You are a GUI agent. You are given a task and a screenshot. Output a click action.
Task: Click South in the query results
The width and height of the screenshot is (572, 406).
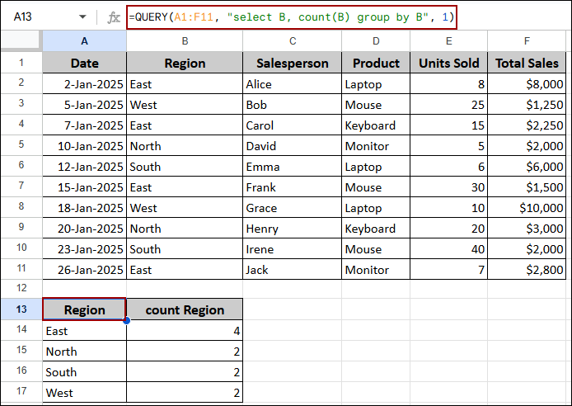tap(84, 371)
